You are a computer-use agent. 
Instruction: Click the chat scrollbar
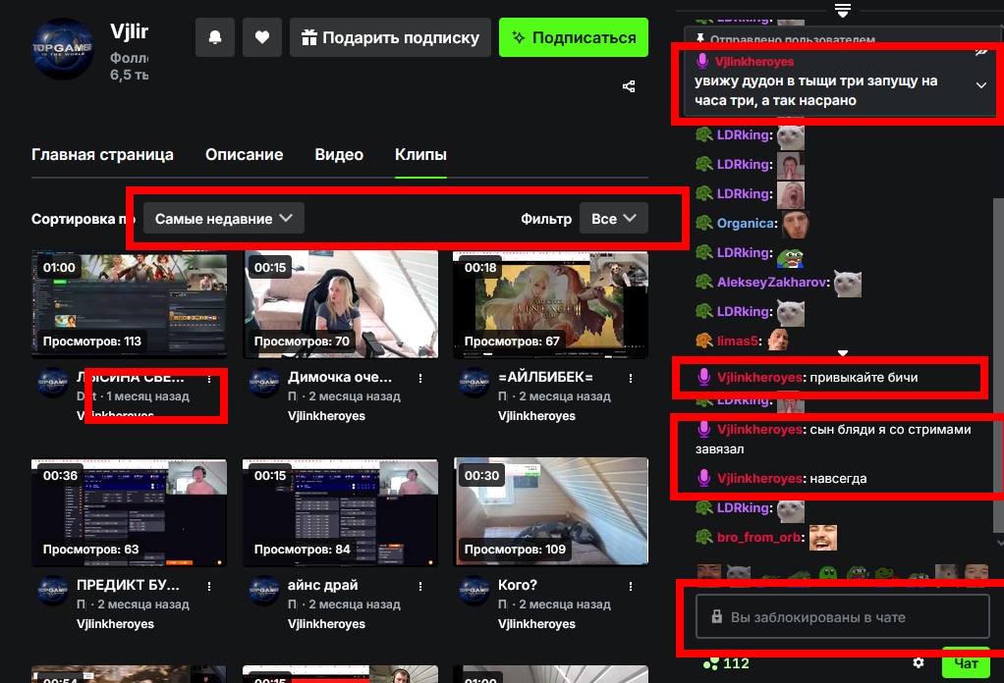tap(998, 364)
